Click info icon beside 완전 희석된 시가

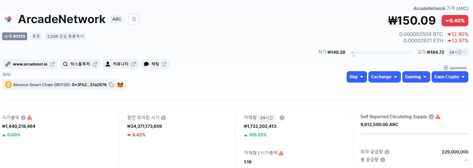163,117
